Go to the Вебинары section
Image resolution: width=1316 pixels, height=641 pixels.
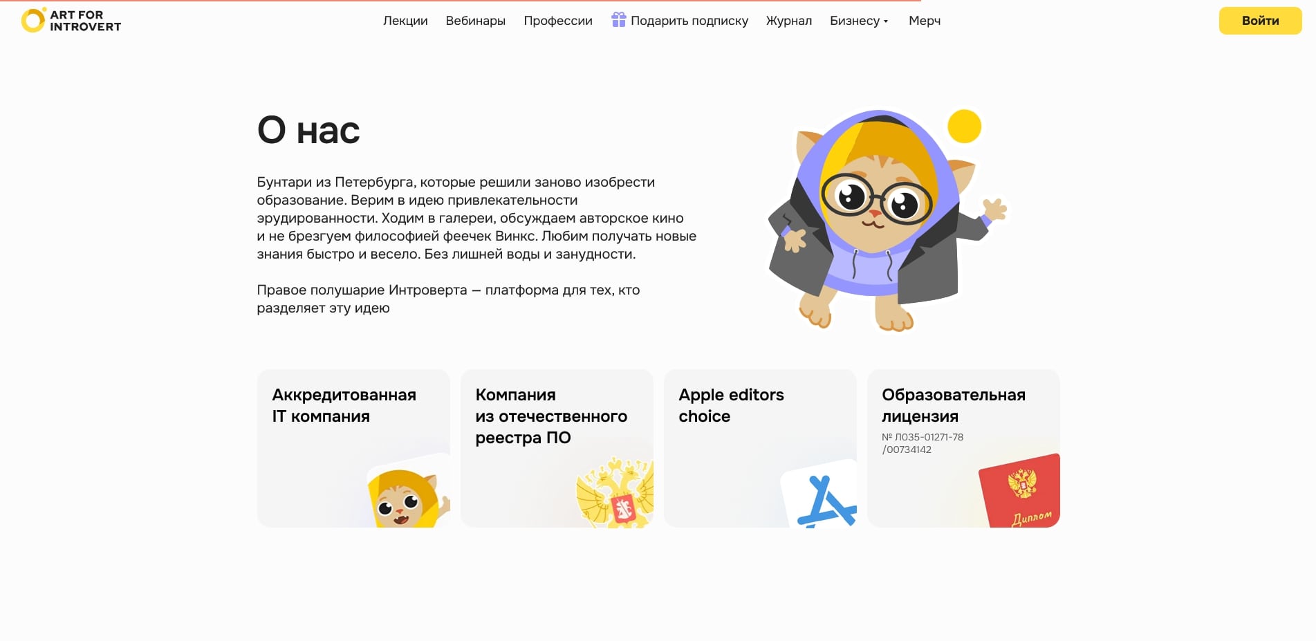tap(475, 21)
